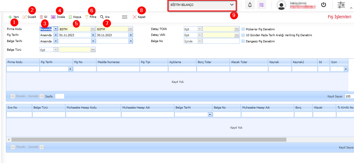Open lookup ellipsis for Detay TCKN field
The width and height of the screenshot is (354, 163).
pos(237,29)
